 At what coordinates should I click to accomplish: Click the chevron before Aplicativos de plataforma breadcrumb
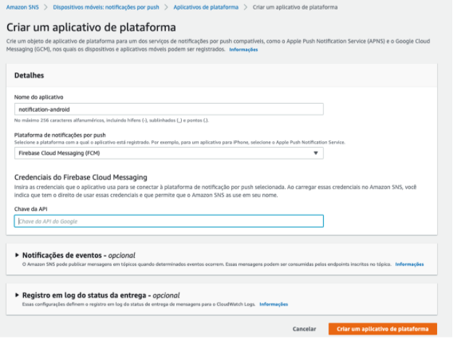point(166,7)
